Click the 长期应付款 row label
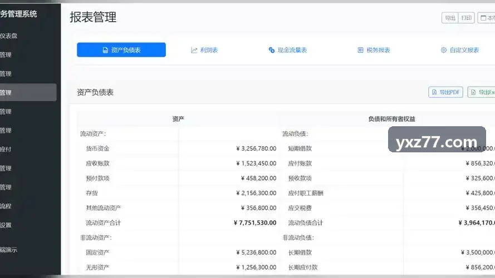 pos(303,267)
